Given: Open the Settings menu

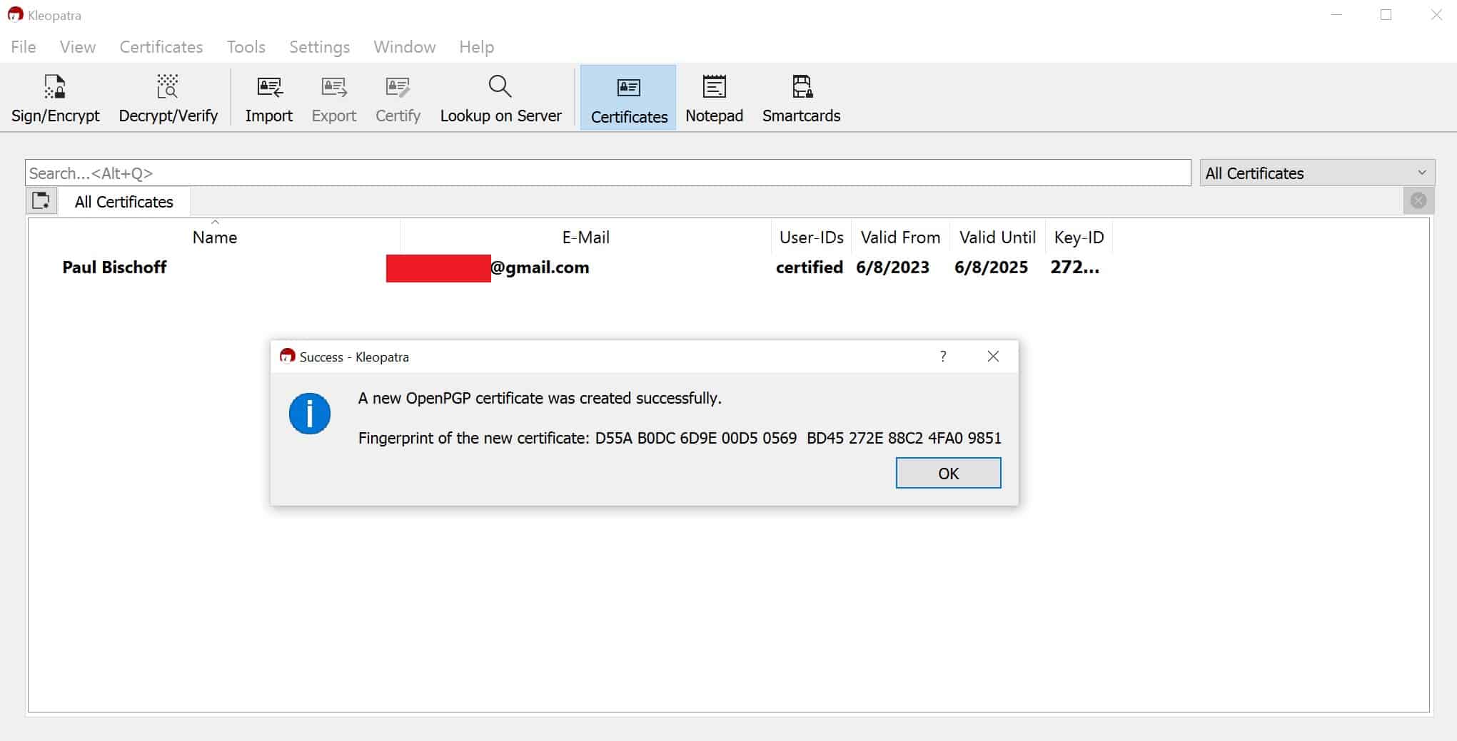Looking at the screenshot, I should [319, 47].
